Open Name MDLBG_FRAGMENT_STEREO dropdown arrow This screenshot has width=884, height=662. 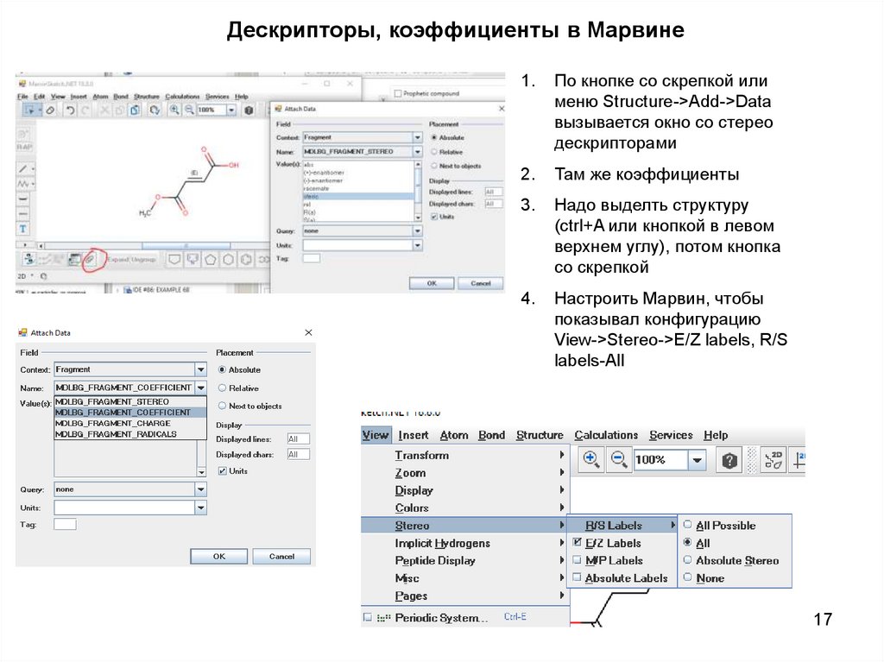[417, 152]
